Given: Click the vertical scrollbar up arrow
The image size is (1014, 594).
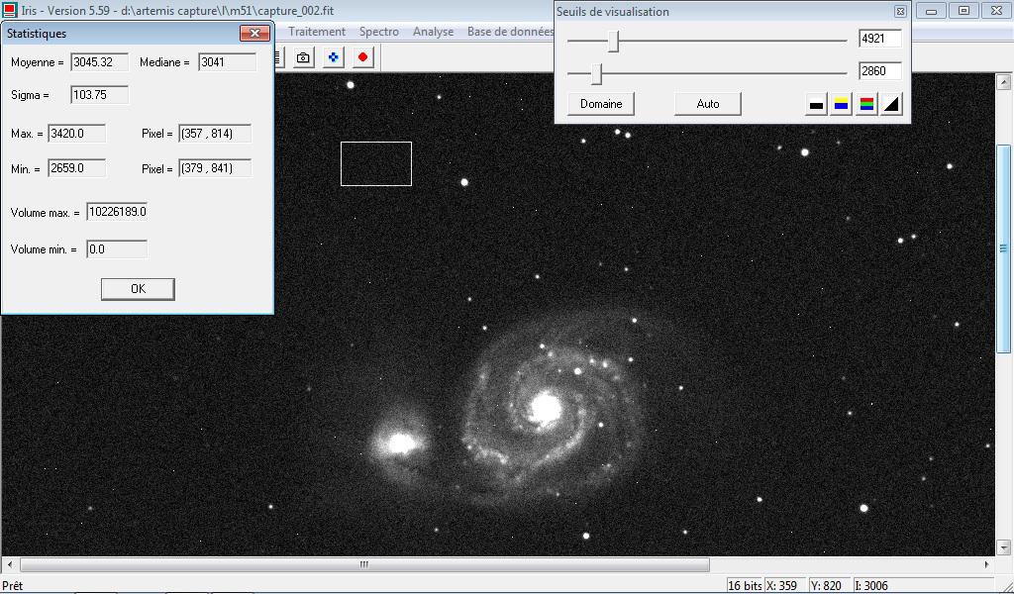Looking at the screenshot, I should [1004, 82].
